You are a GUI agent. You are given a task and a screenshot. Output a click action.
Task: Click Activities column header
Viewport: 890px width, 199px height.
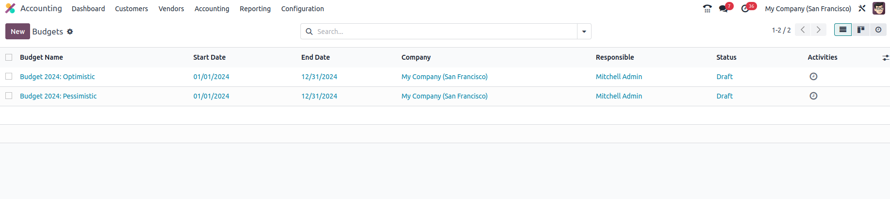[x=823, y=57]
